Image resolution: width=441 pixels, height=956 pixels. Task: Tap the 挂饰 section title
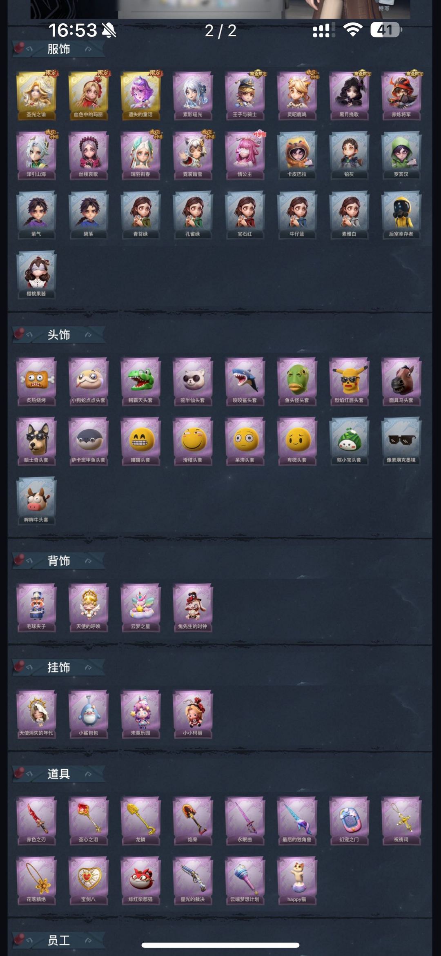(58, 667)
